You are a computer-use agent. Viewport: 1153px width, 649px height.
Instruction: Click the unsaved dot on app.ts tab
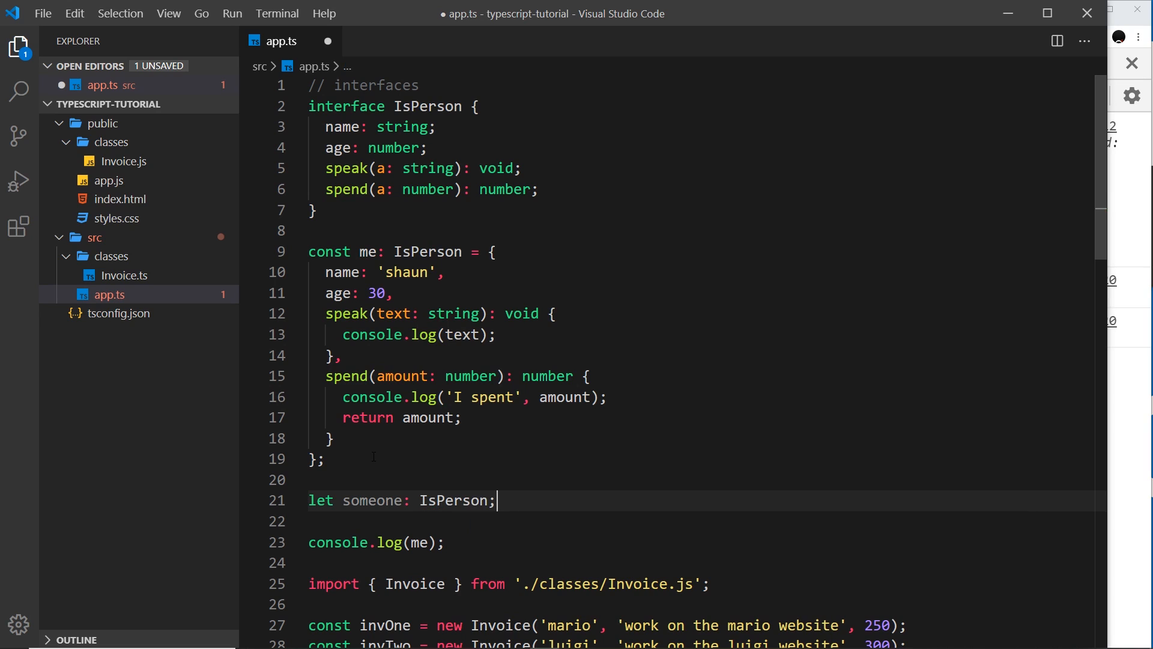click(x=328, y=41)
